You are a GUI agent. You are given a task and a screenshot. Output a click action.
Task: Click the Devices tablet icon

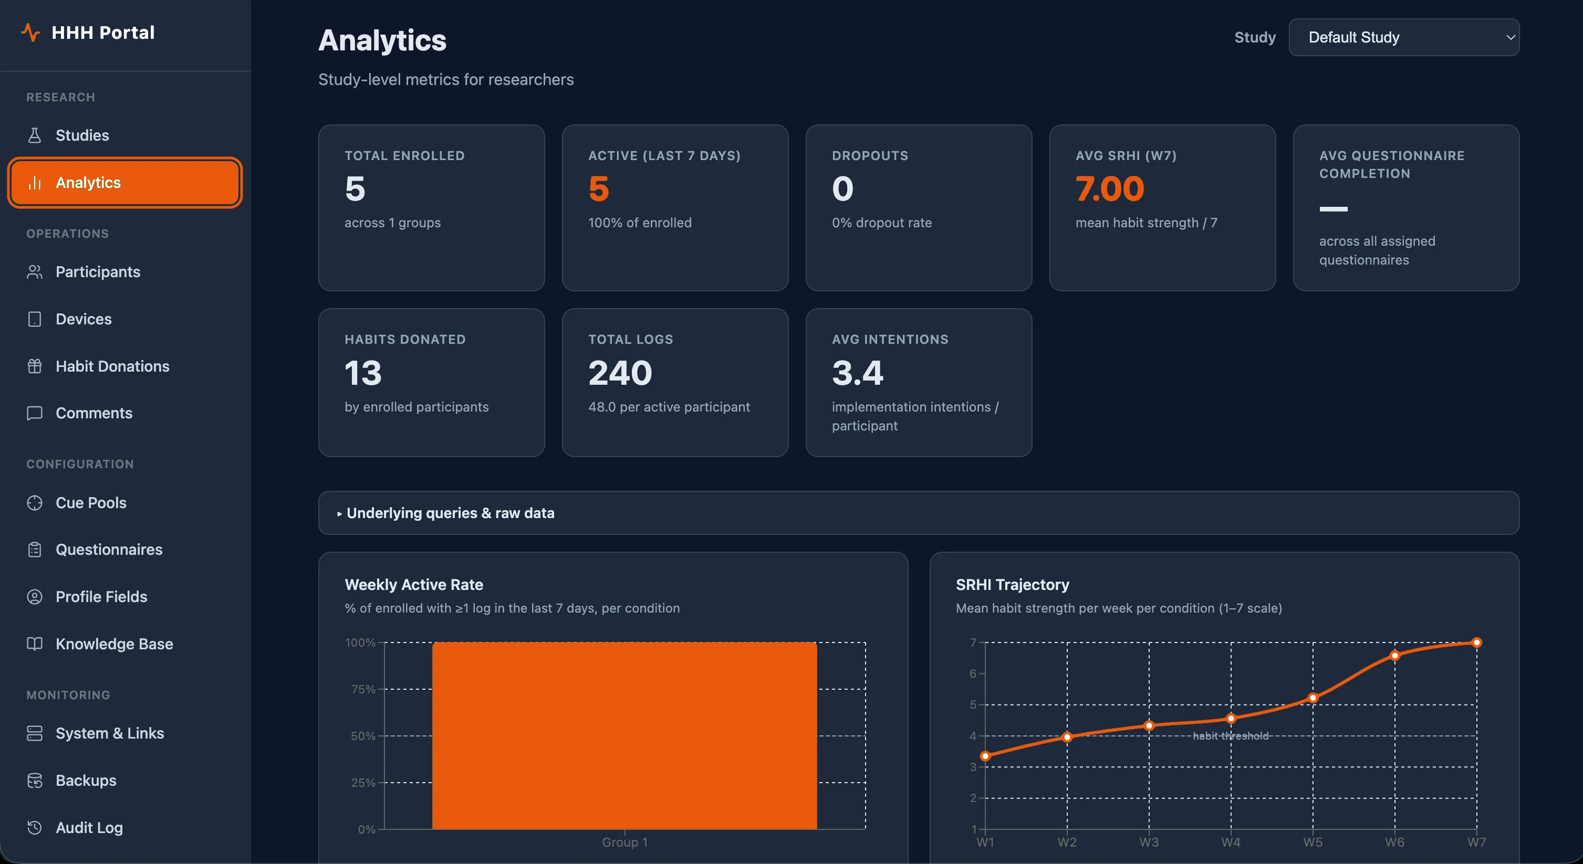tap(35, 319)
